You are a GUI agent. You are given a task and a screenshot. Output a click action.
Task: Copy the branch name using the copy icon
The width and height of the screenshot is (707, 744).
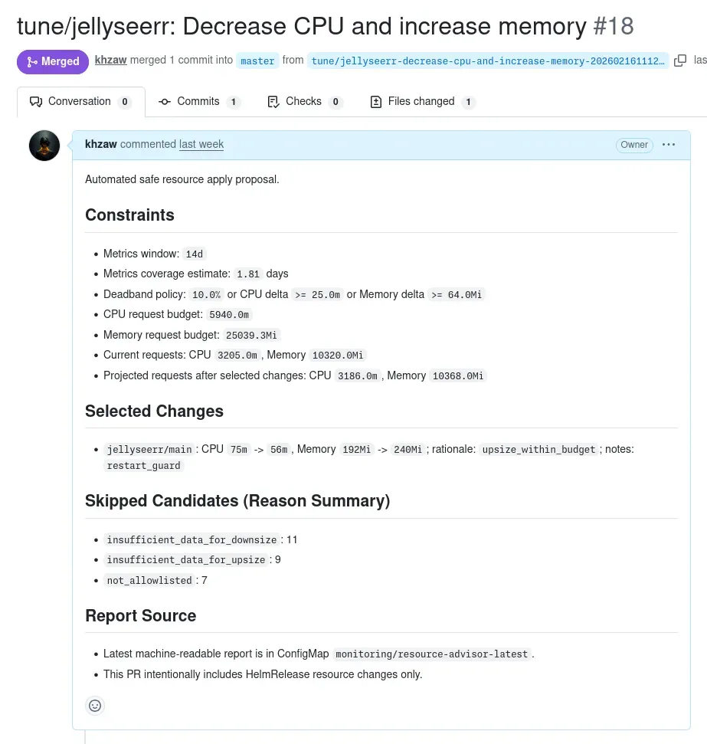680,59
